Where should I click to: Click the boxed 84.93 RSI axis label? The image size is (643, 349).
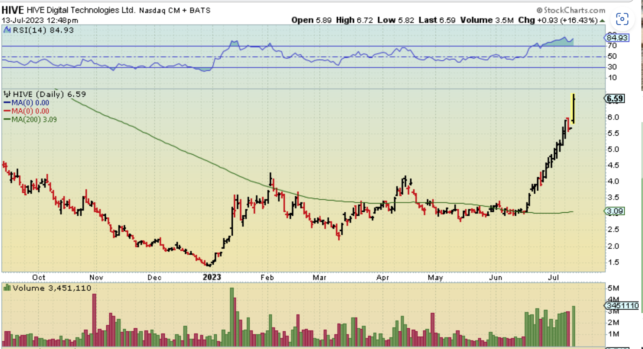tap(617, 38)
